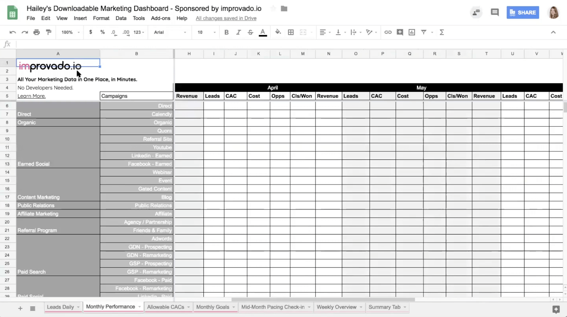
Task: Open text wrapping options
Action: click(x=356, y=32)
